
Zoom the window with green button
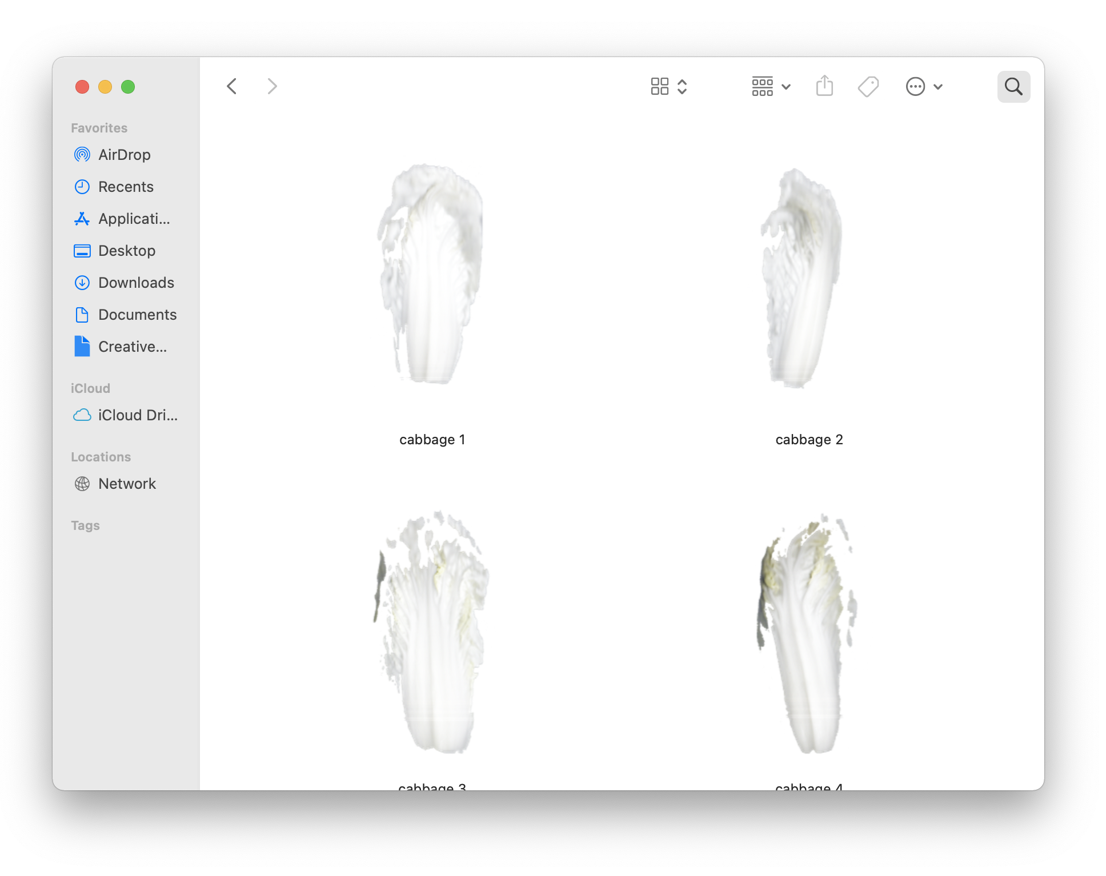[x=128, y=87]
